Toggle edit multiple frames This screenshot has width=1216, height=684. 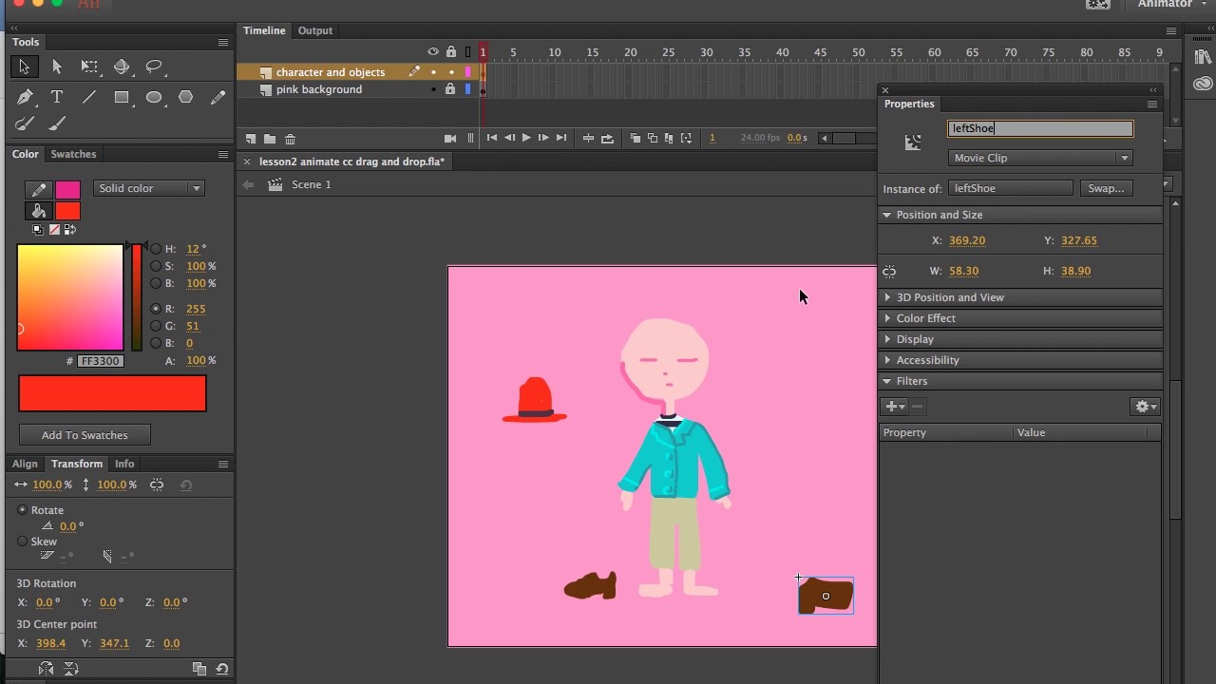pos(669,138)
